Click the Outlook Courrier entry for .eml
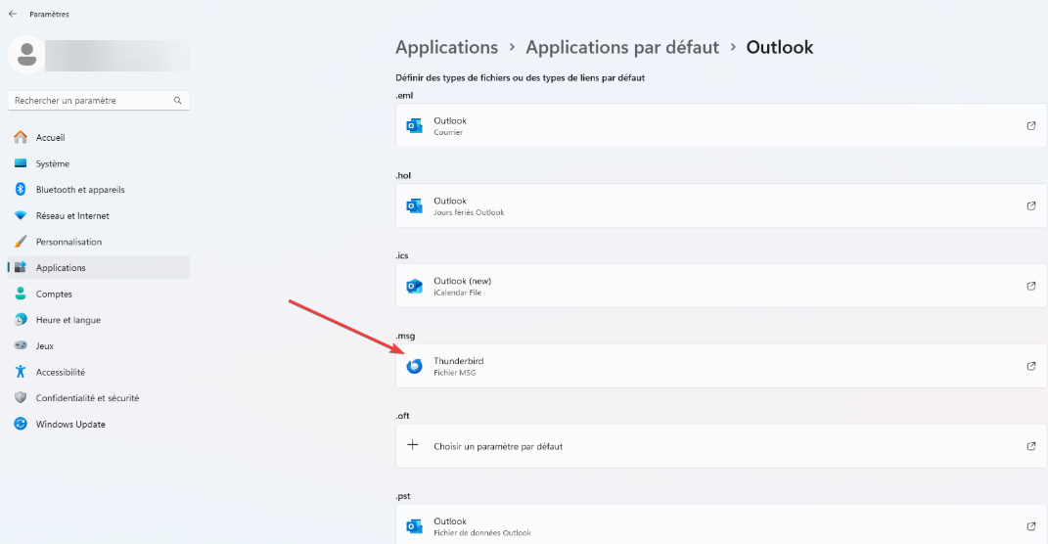Image resolution: width=1048 pixels, height=544 pixels. click(x=721, y=125)
